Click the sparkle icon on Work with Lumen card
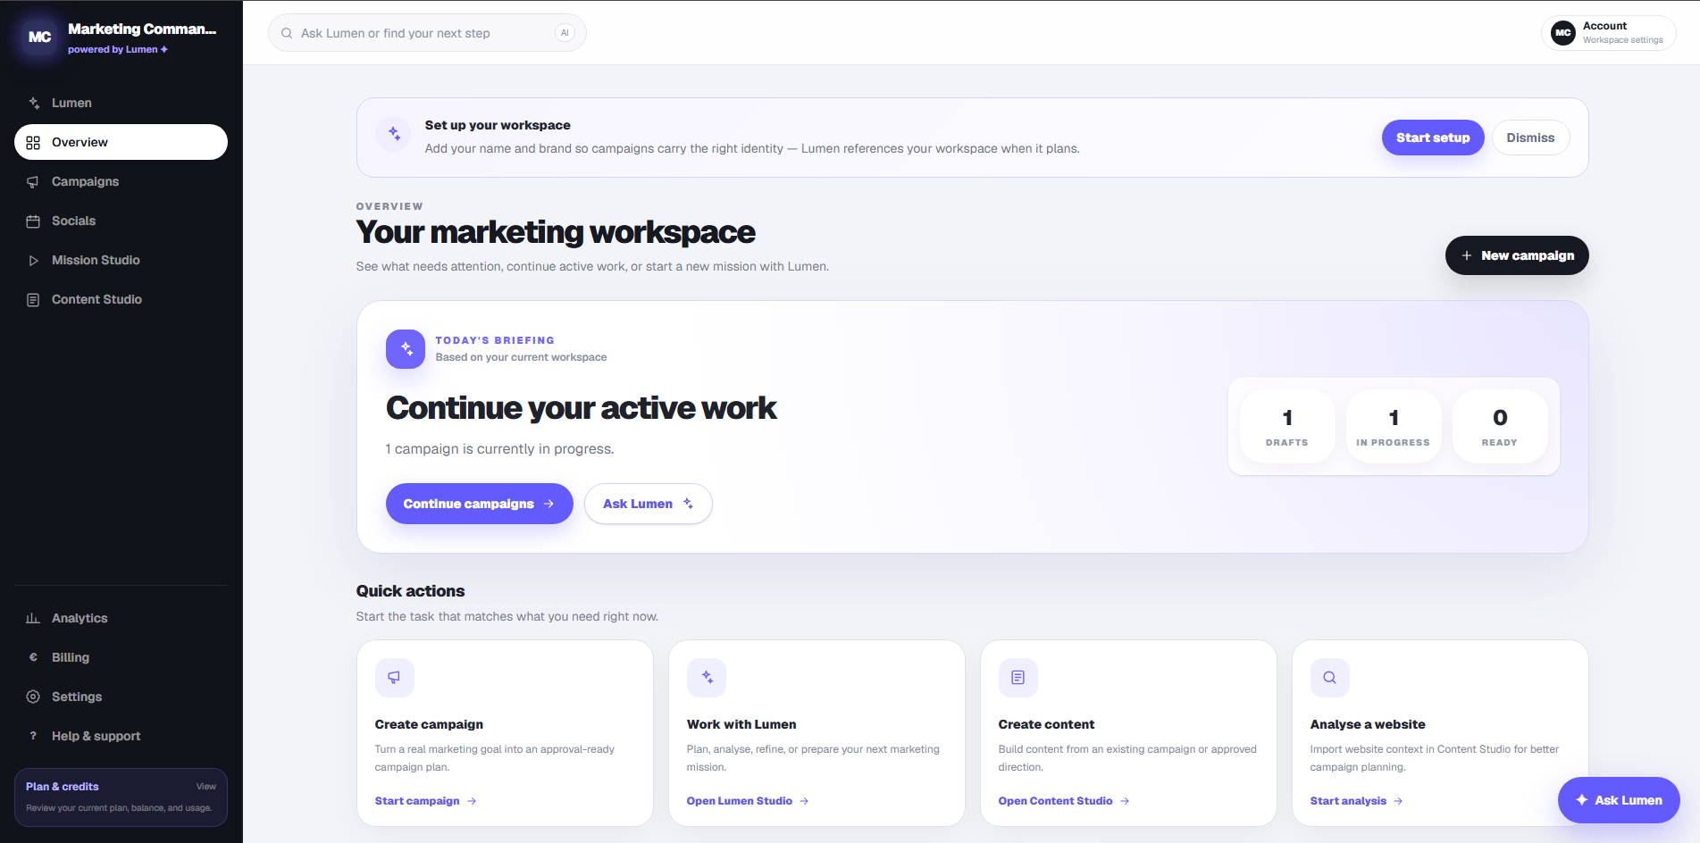 tap(707, 678)
